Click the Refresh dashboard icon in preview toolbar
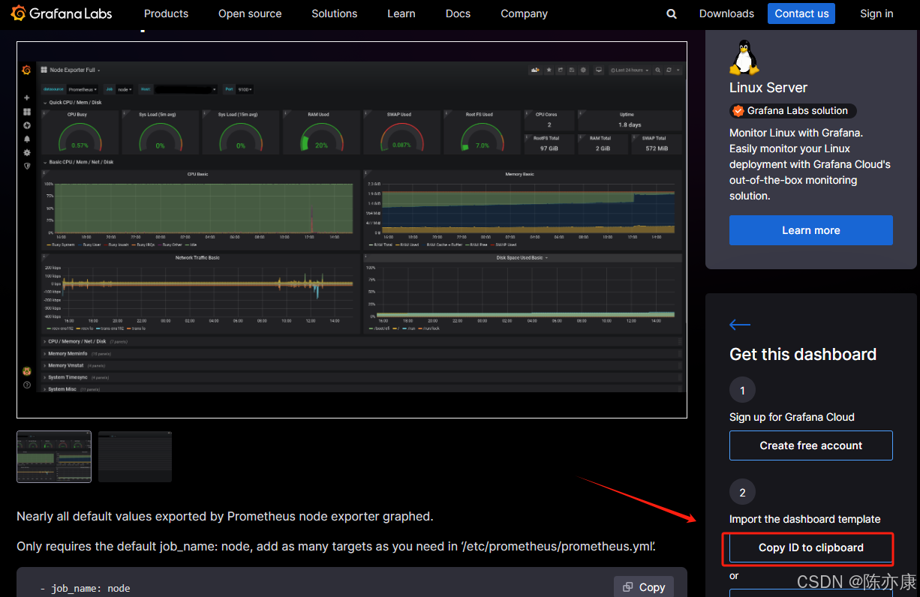920x597 pixels. (669, 70)
